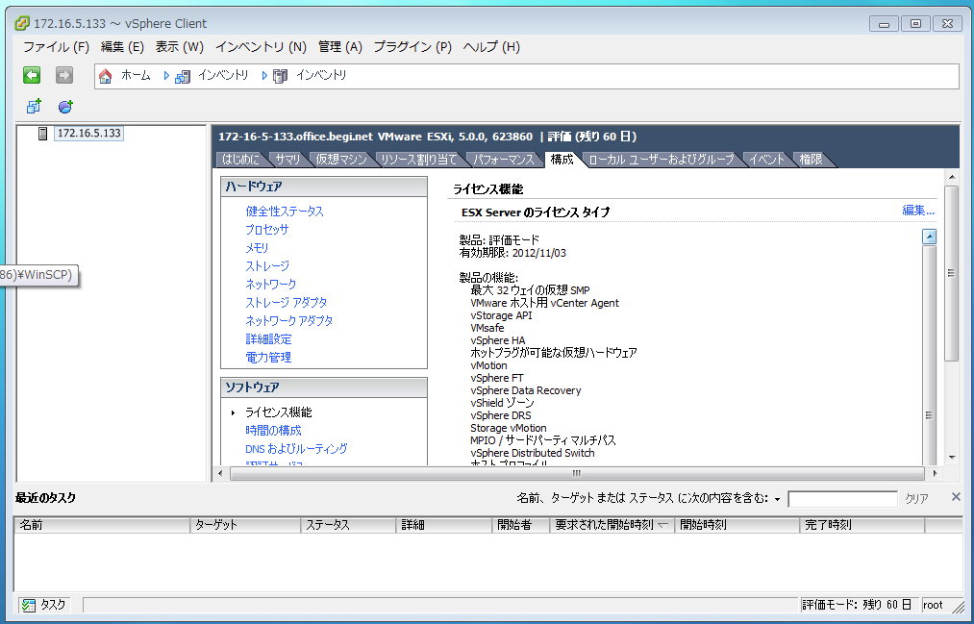Open the プラグイン (P) menu
This screenshot has width=974, height=624.
click(x=412, y=47)
